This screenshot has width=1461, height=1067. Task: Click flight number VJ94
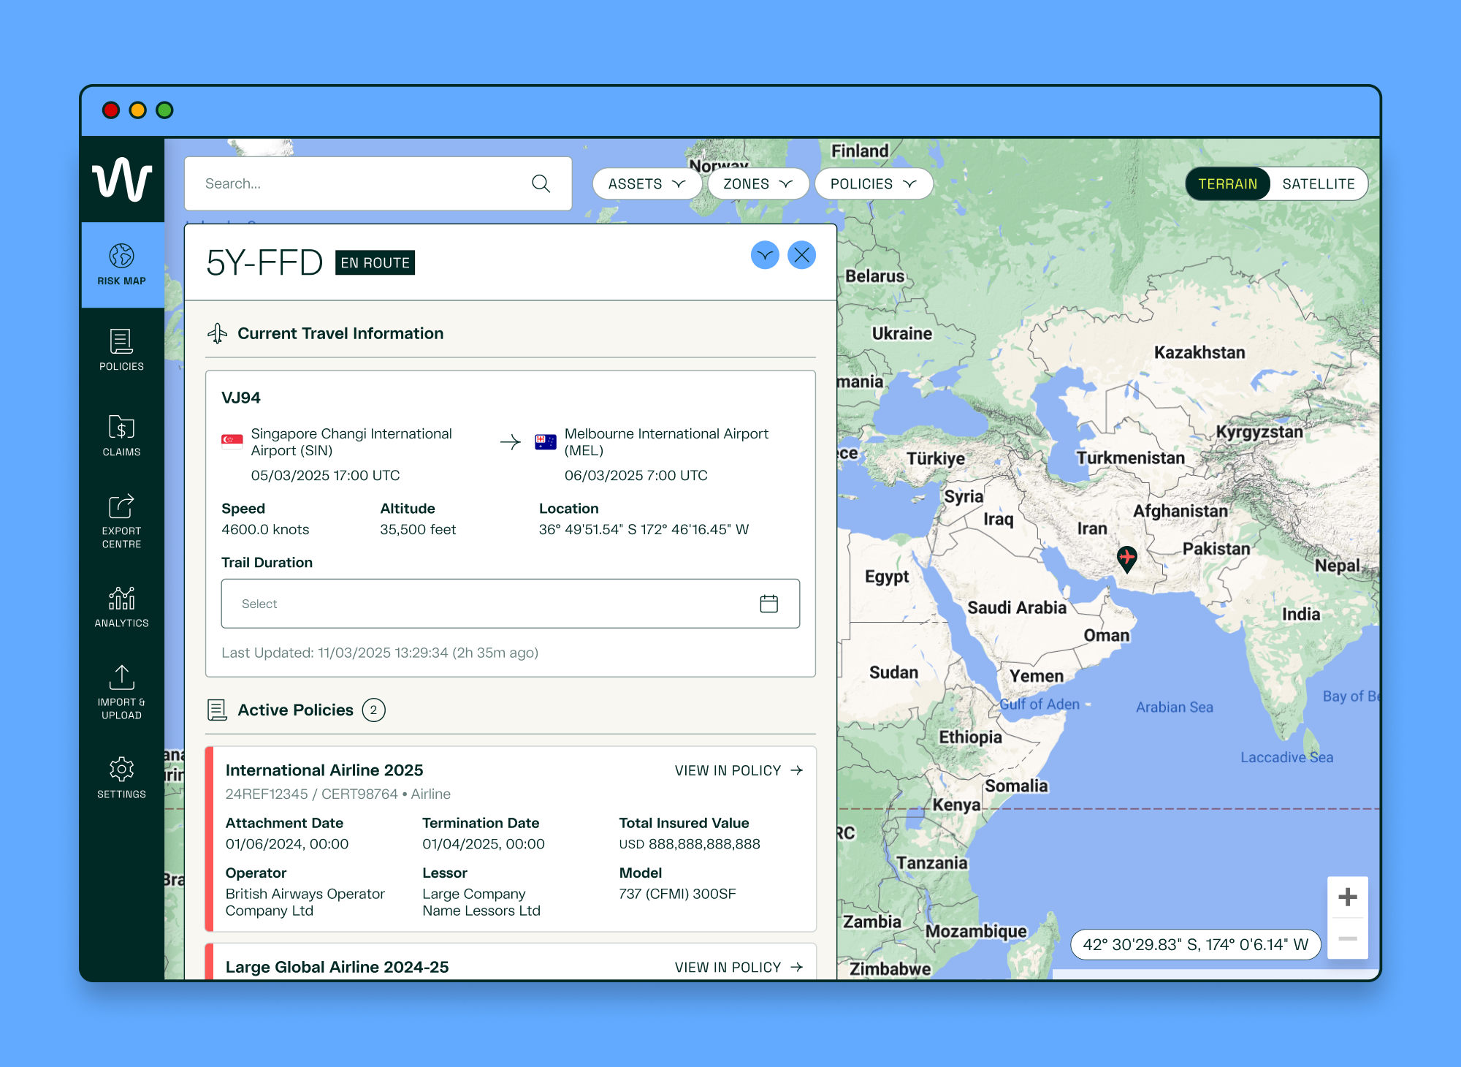(241, 398)
